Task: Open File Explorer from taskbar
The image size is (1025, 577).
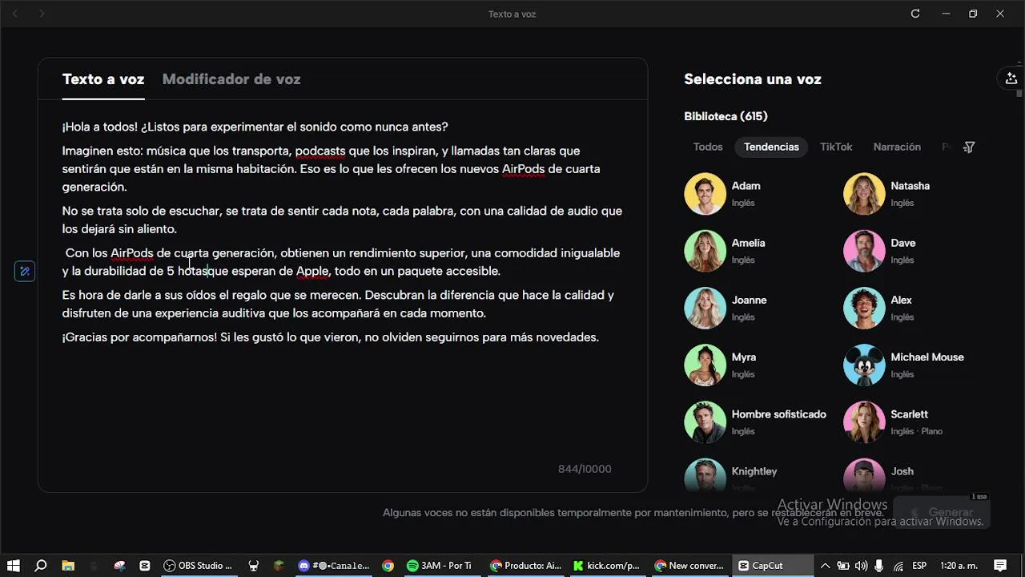Action: 68,566
